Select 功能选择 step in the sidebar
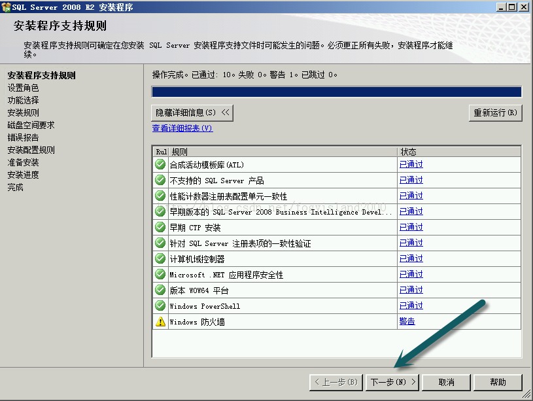 point(23,100)
